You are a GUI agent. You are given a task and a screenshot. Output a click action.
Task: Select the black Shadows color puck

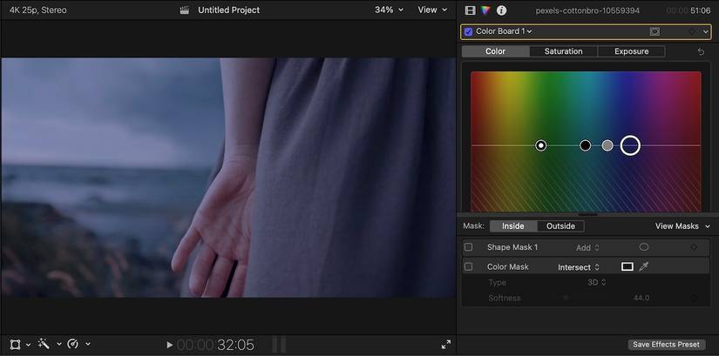[585, 145]
